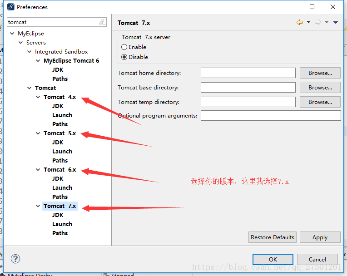
Task: Select Tomcat 5.x in the tree
Action: click(x=60, y=133)
